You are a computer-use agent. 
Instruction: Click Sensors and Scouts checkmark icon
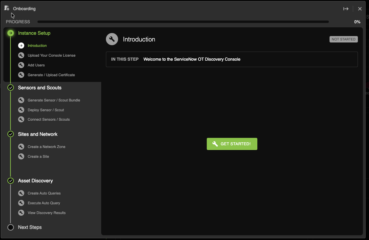[10, 88]
